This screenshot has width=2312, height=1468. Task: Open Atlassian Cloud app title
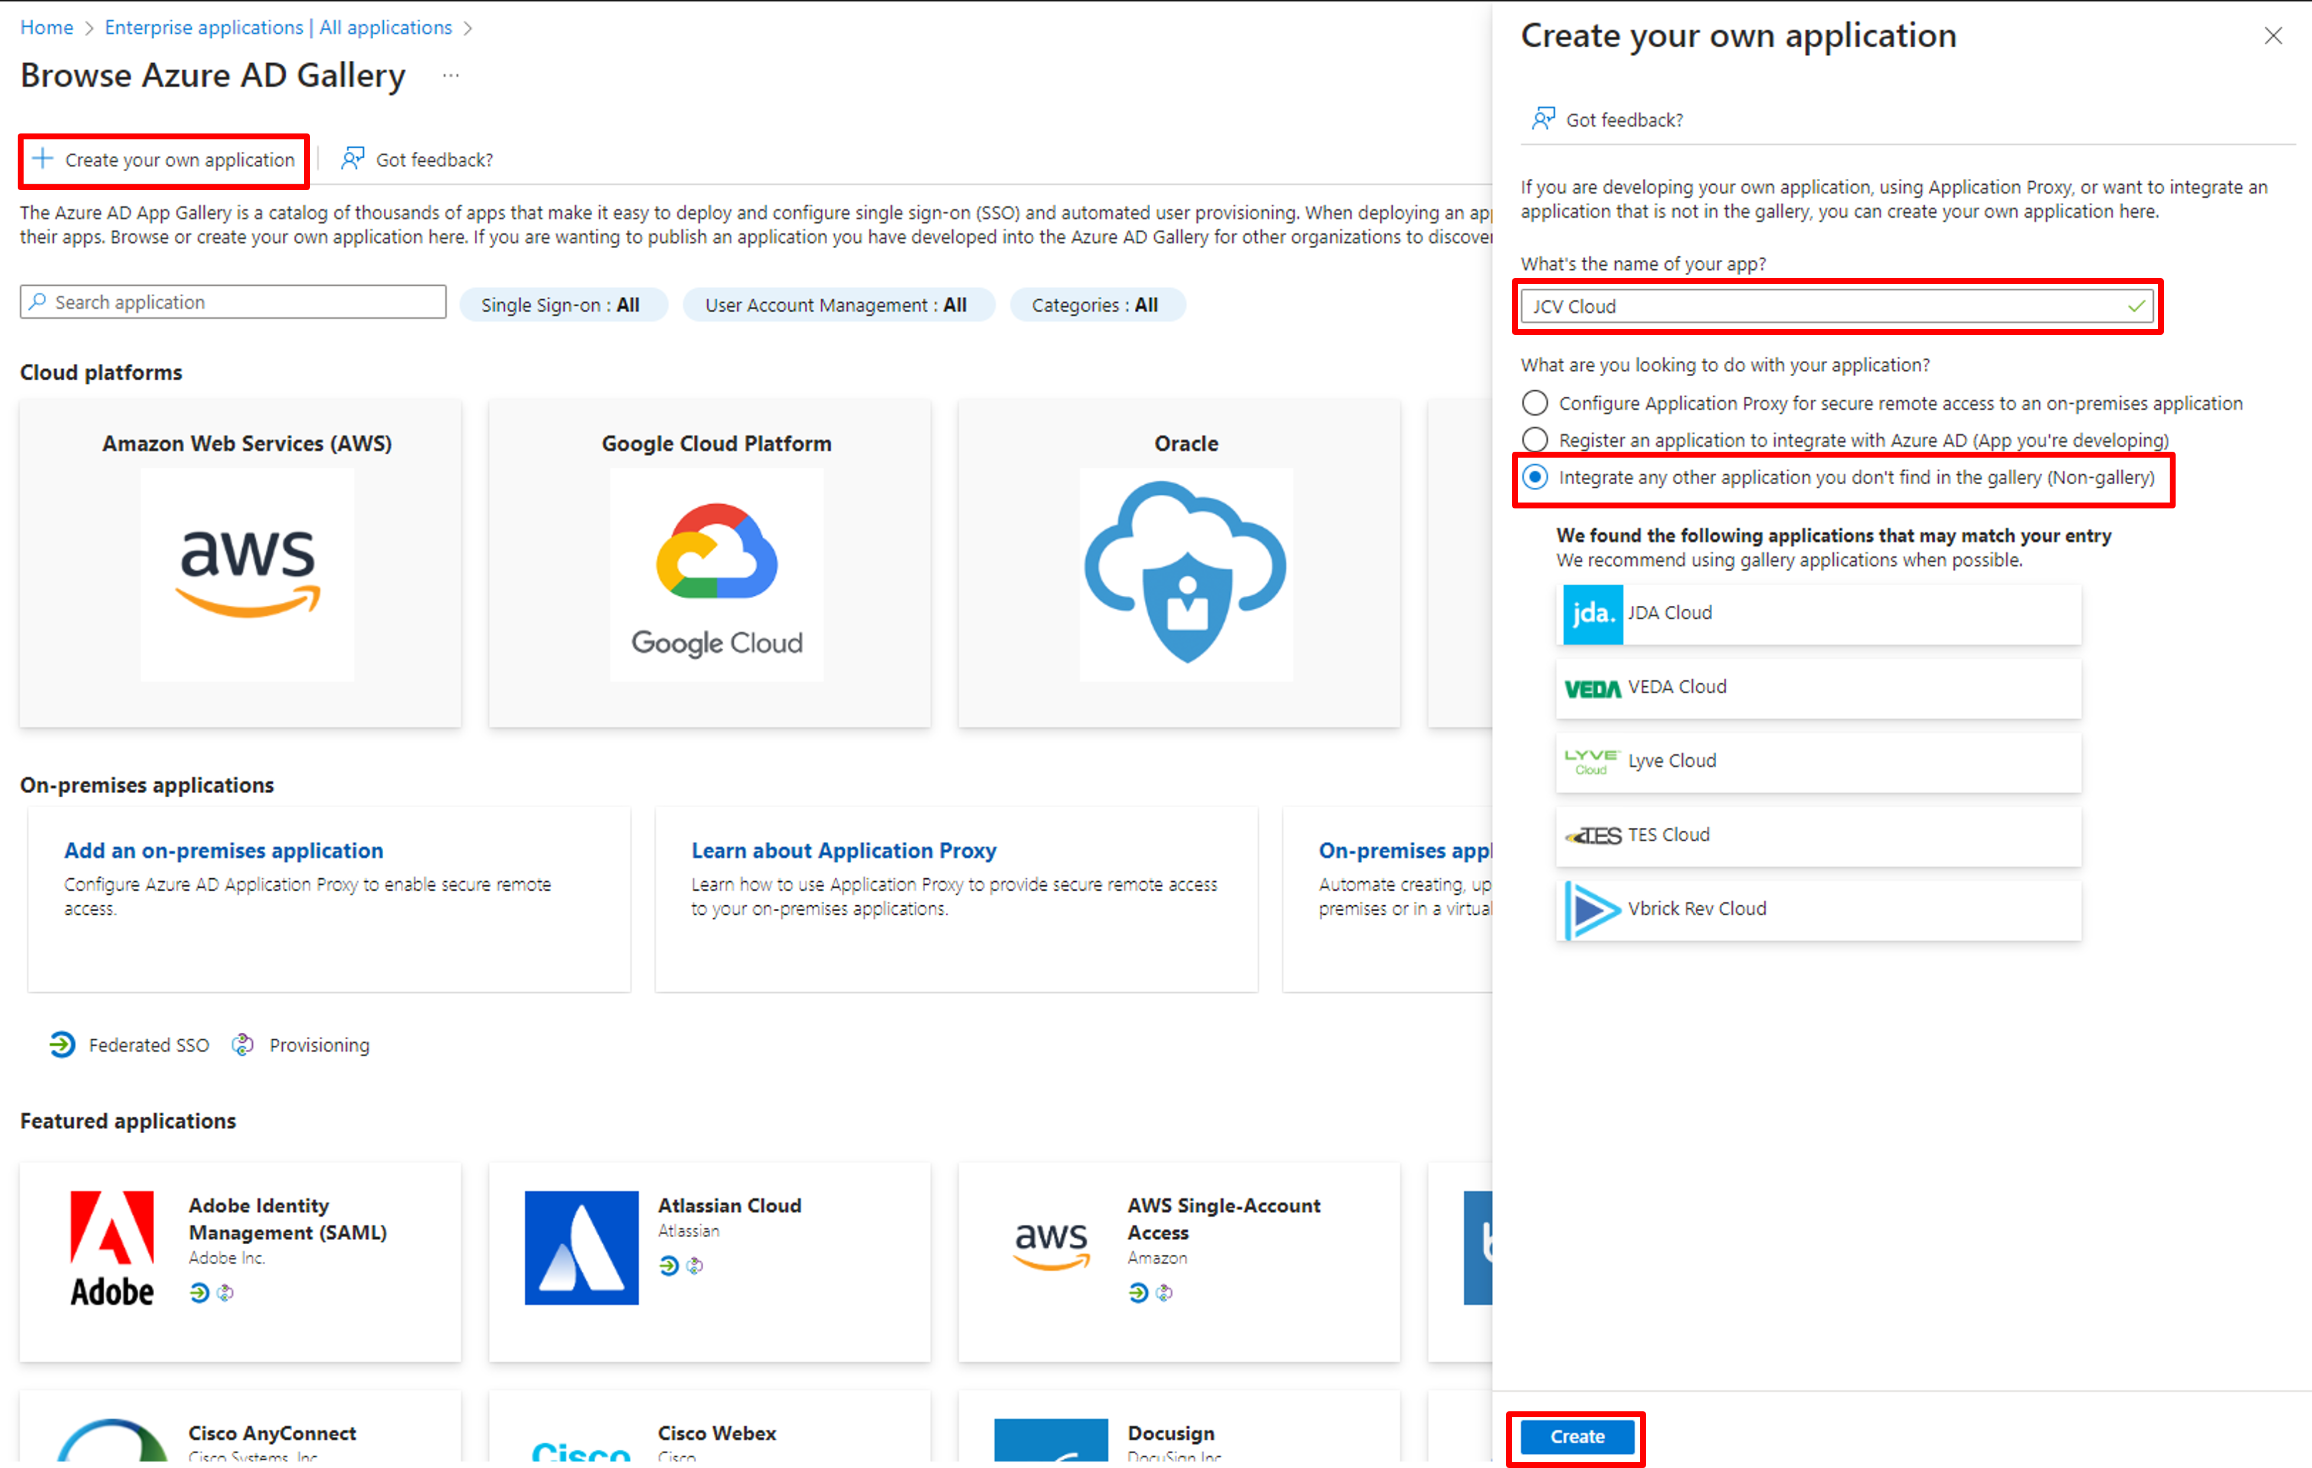[x=730, y=1206]
